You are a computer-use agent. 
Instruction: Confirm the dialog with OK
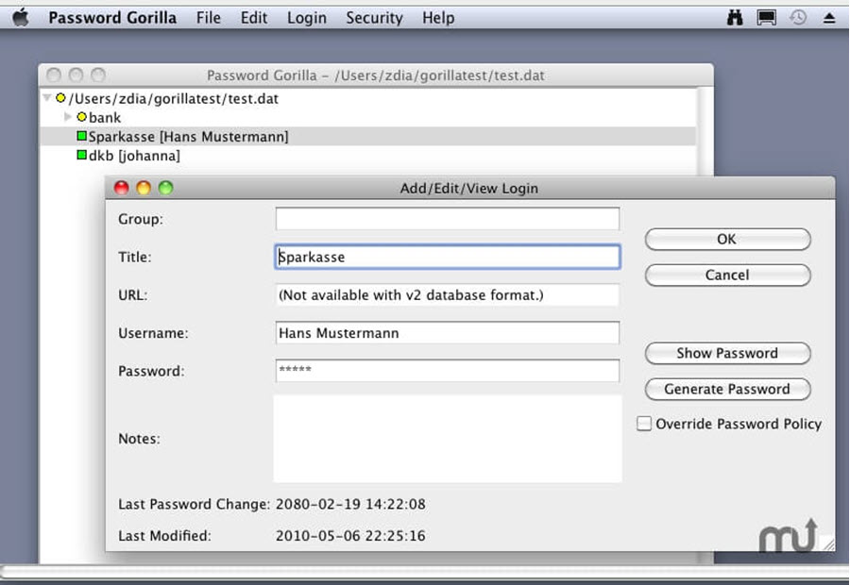(x=727, y=240)
